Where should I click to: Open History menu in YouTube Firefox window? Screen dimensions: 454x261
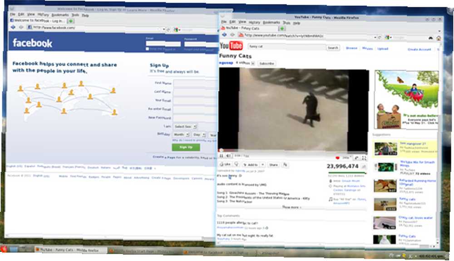coord(254,22)
